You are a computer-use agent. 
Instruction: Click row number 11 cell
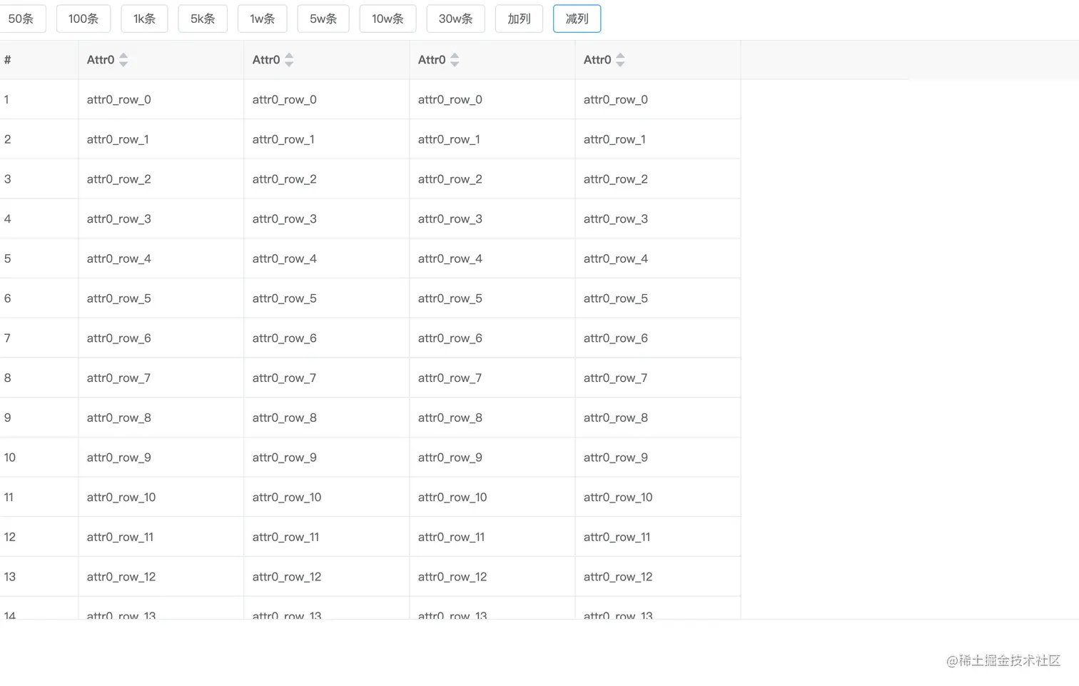point(39,498)
